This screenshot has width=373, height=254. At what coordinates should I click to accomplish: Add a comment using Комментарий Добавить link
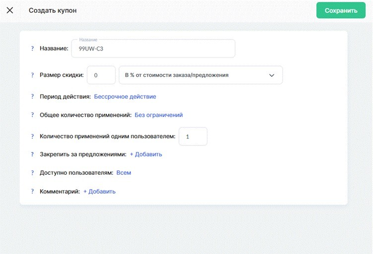point(99,192)
